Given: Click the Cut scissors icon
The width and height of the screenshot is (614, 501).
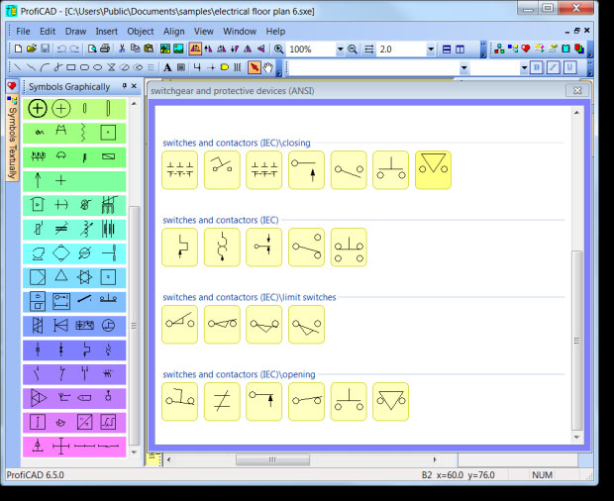Looking at the screenshot, I should click(120, 49).
